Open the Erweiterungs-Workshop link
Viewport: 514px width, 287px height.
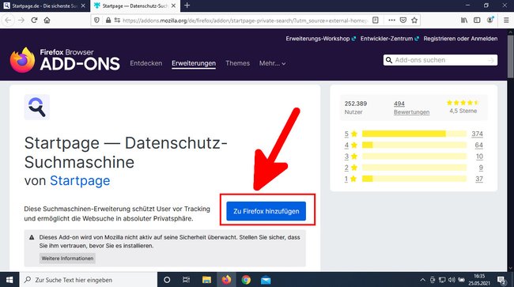click(x=320, y=39)
